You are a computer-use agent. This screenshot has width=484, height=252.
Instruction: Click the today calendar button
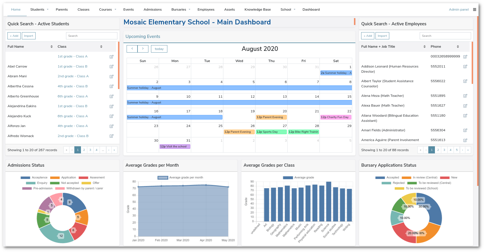click(159, 49)
